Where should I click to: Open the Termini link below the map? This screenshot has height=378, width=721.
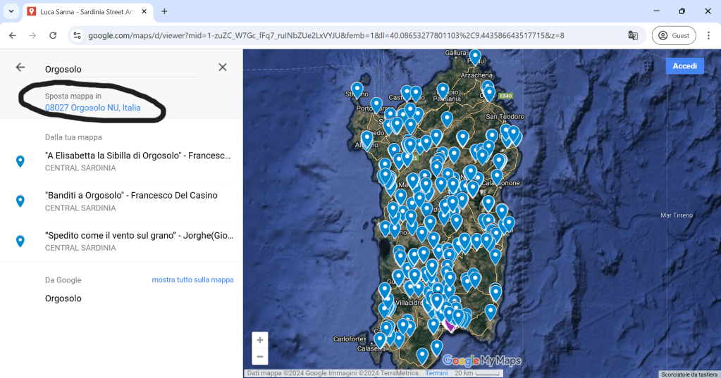(x=436, y=373)
